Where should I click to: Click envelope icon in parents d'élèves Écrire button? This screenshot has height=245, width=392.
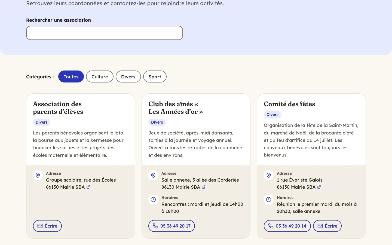tap(40, 226)
